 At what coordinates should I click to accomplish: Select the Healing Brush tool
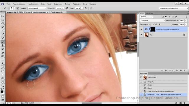tap(3, 38)
